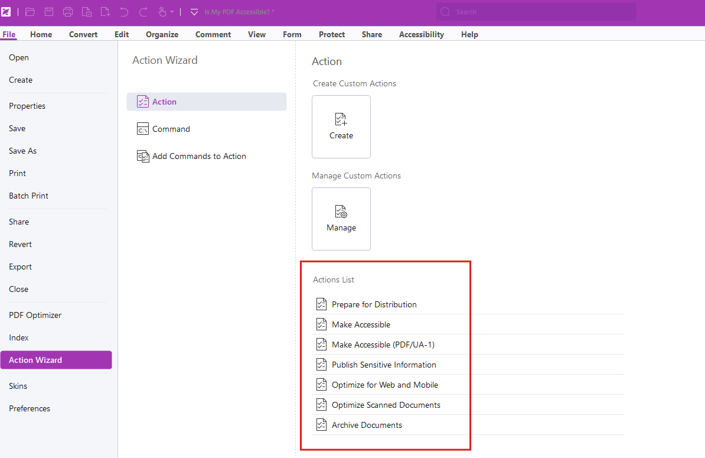Switch to the Home tab

(x=41, y=34)
